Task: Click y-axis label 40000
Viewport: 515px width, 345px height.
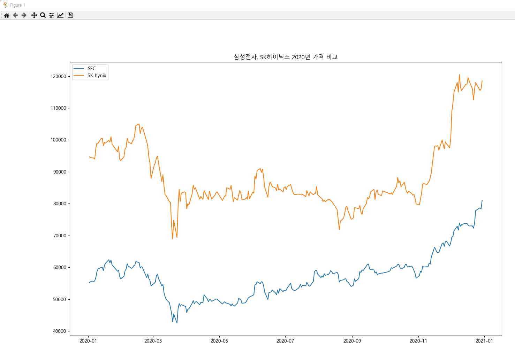Action: tap(60, 331)
